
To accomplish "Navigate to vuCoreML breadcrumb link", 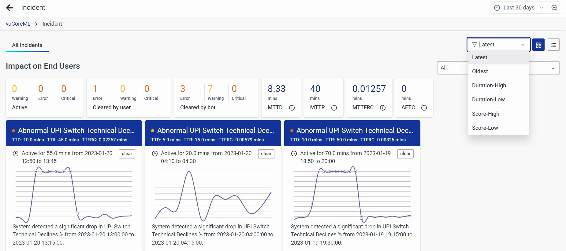I will point(18,24).
